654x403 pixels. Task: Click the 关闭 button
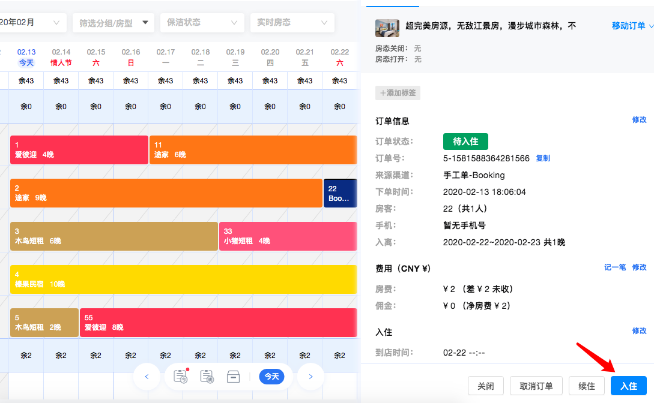tap(486, 386)
